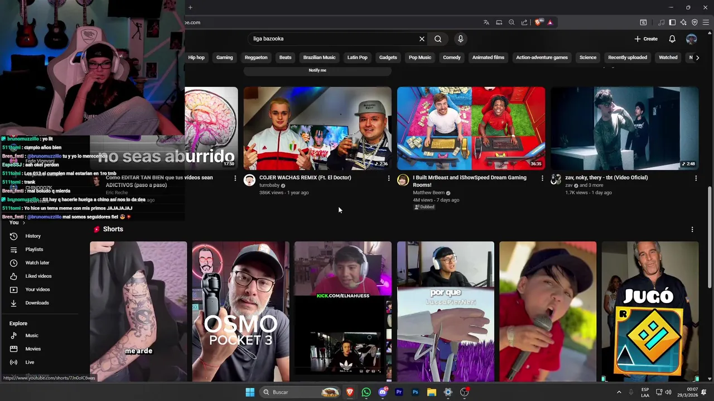Click the Notify me button
The image size is (714, 401).
pos(317,70)
